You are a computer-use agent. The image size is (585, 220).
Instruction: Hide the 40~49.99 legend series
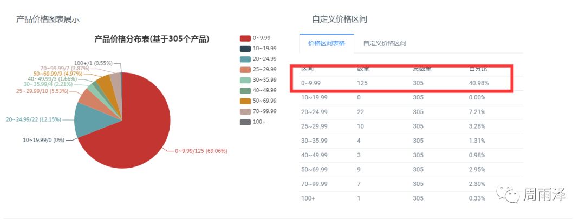[258, 90]
